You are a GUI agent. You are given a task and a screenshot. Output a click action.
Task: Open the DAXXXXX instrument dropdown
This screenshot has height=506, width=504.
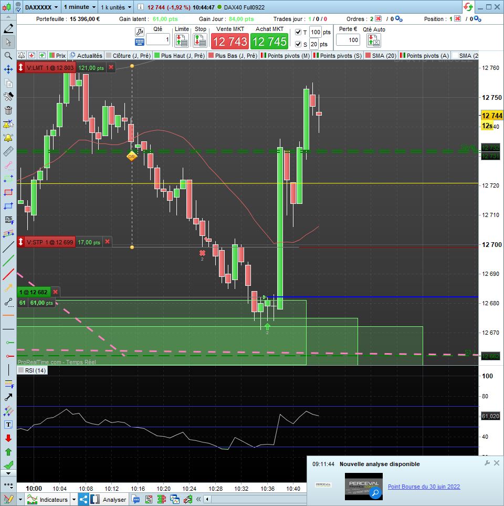41,7
